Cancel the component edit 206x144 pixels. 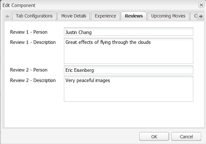(186, 136)
